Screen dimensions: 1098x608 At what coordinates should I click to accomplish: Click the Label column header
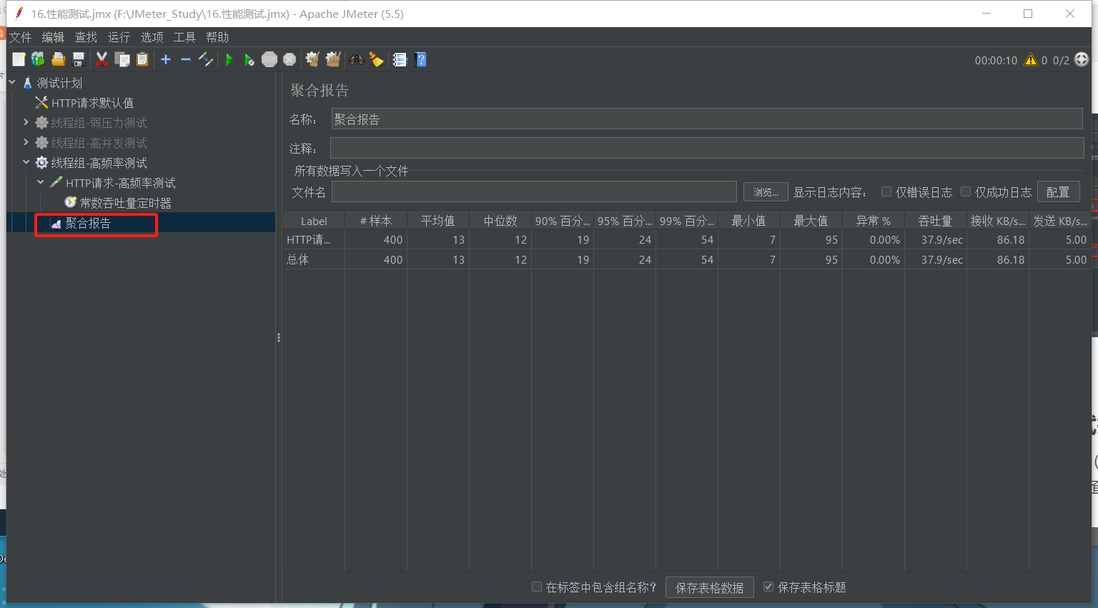point(314,221)
